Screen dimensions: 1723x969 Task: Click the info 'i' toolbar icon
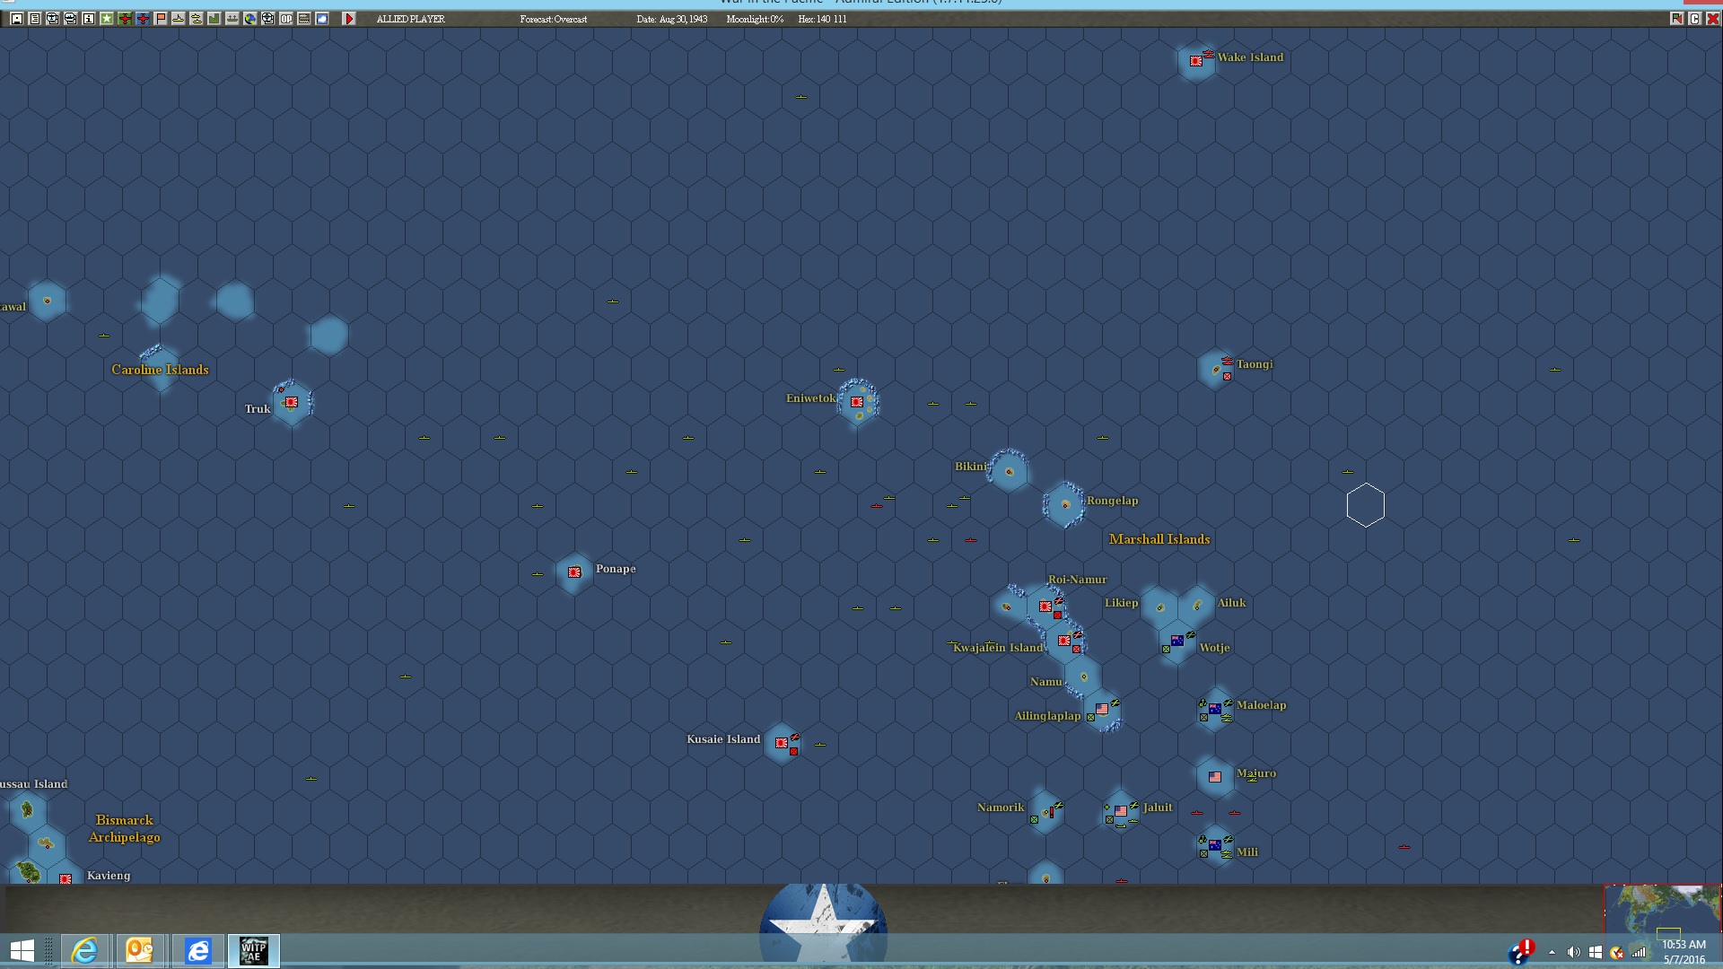pyautogui.click(x=88, y=19)
